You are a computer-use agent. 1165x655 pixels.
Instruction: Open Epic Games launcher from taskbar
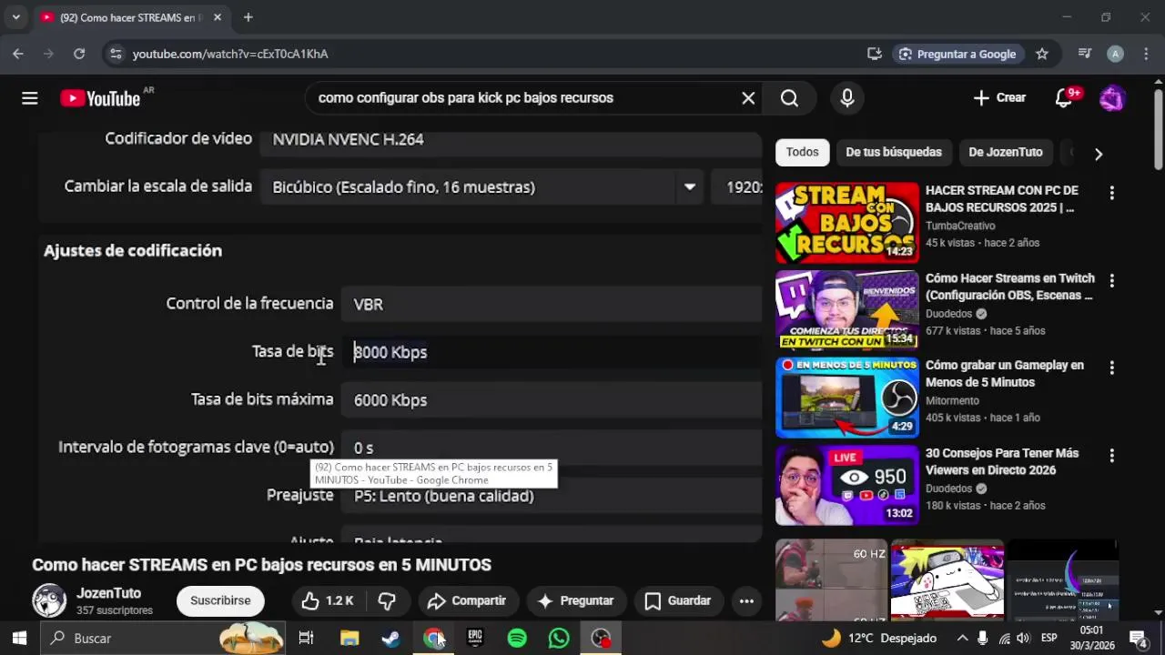[474, 638]
